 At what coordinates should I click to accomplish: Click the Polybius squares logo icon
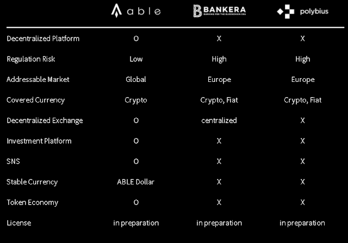click(285, 11)
